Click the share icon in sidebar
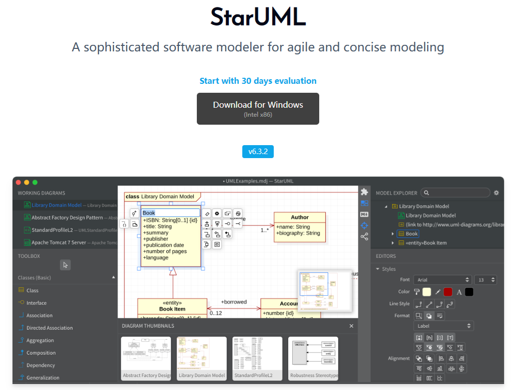This screenshot has height=390, width=520. tap(364, 237)
